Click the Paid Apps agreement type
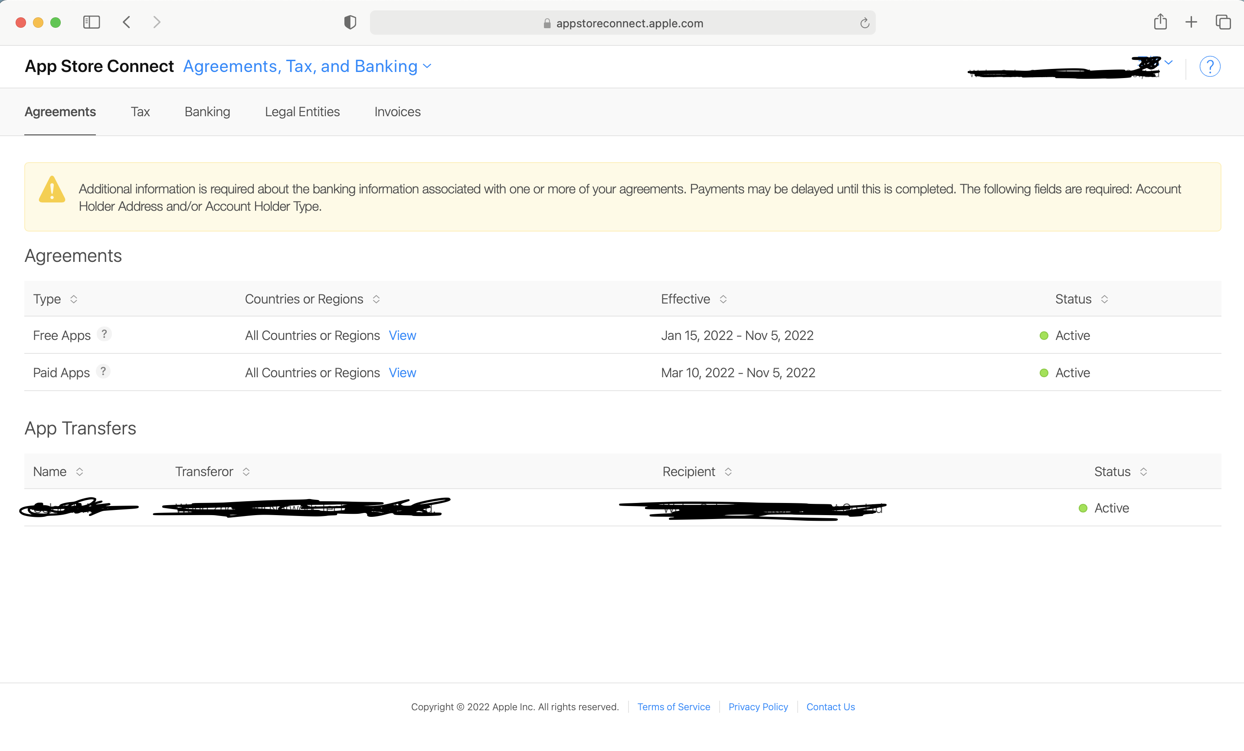 (x=61, y=372)
